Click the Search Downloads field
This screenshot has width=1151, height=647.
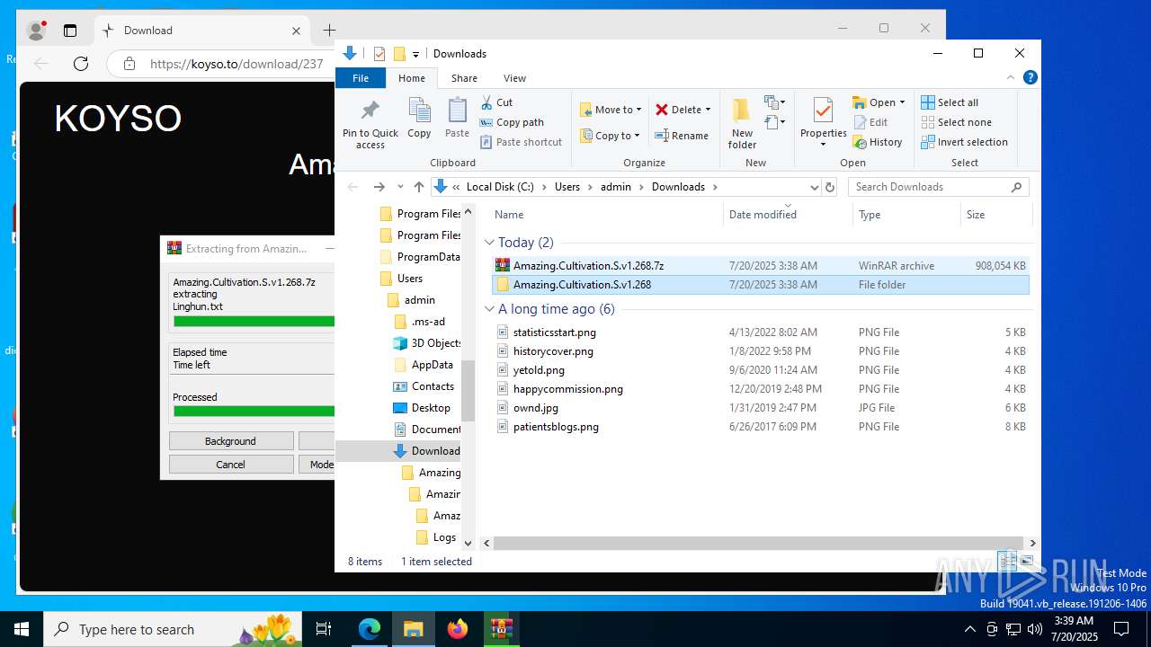click(939, 187)
